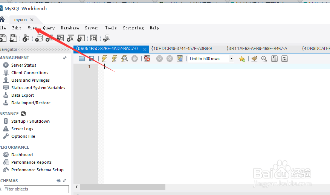Execute the SQL script with lightning icon
The height and width of the screenshot is (195, 330).
coord(104,58)
